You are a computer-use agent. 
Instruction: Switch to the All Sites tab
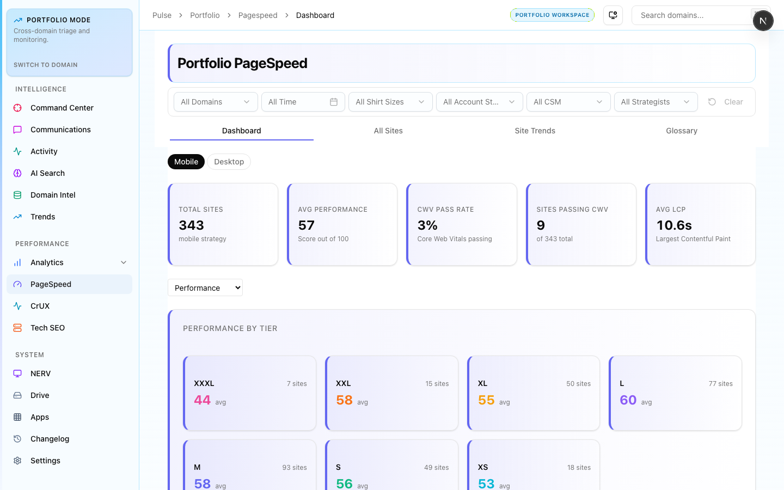coord(388,131)
